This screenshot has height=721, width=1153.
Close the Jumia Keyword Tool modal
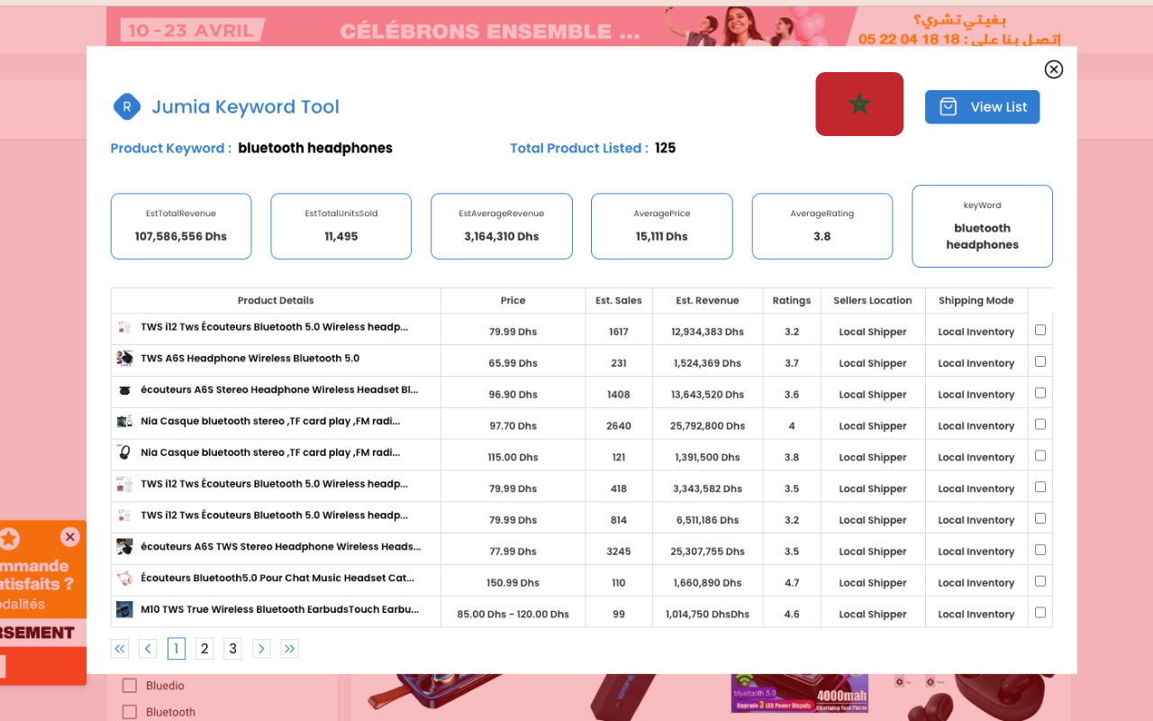click(x=1053, y=68)
